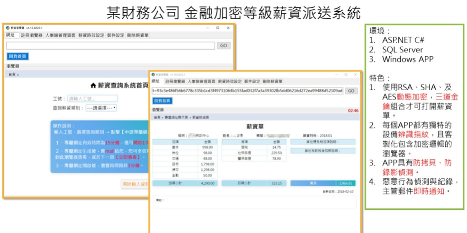Switch to 註冊瀏覽器 tab in the back window
The image size is (467, 233).
[32, 35]
